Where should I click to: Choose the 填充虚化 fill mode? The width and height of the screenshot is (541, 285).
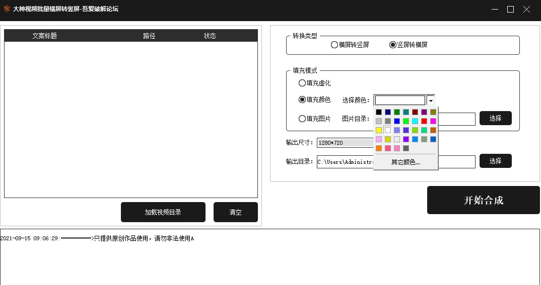[314, 83]
